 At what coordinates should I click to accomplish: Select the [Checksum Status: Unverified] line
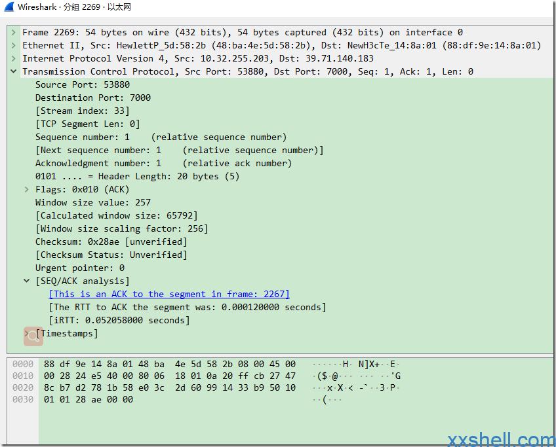coord(111,255)
